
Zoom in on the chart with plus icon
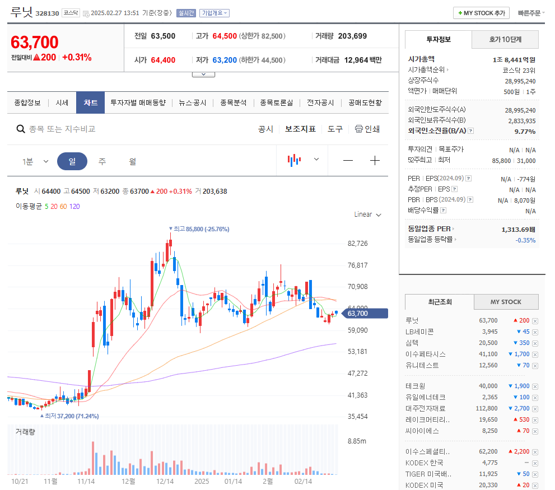pos(375,160)
